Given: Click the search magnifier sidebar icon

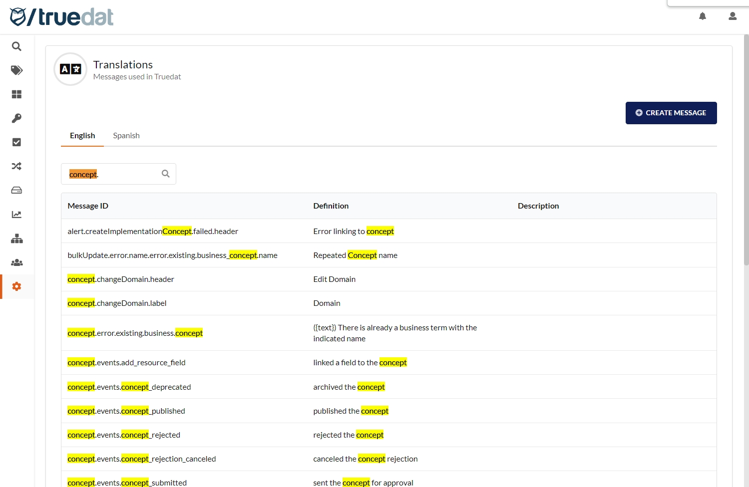Looking at the screenshot, I should [x=16, y=46].
